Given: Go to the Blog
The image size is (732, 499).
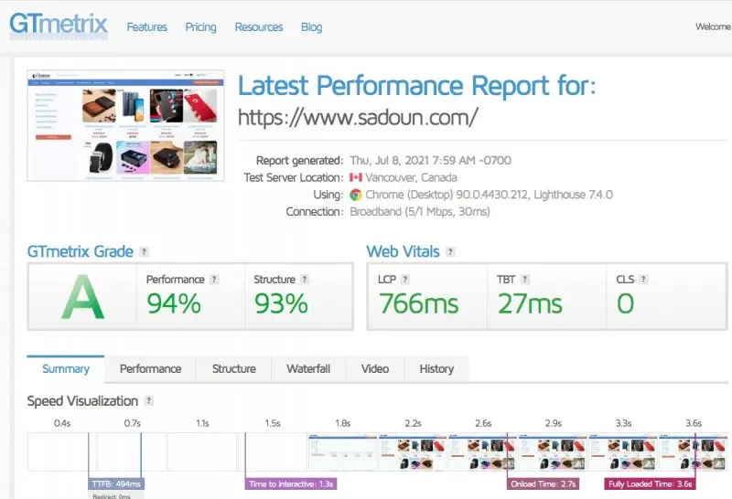Looking at the screenshot, I should click(x=311, y=27).
